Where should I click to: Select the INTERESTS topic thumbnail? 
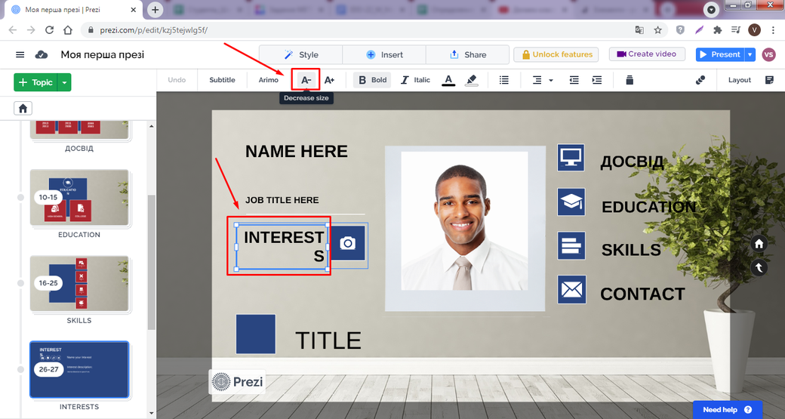click(x=79, y=369)
